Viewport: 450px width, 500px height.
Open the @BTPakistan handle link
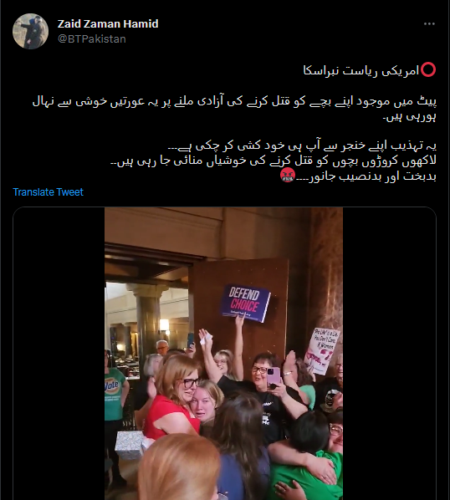click(x=91, y=39)
